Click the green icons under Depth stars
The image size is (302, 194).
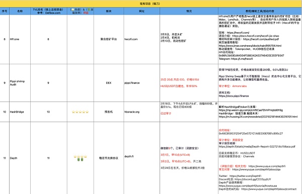[x=81, y=160]
